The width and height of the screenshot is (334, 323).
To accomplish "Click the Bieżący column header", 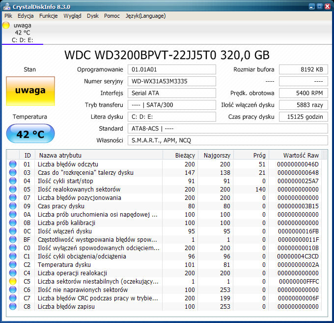I will click(x=181, y=155).
